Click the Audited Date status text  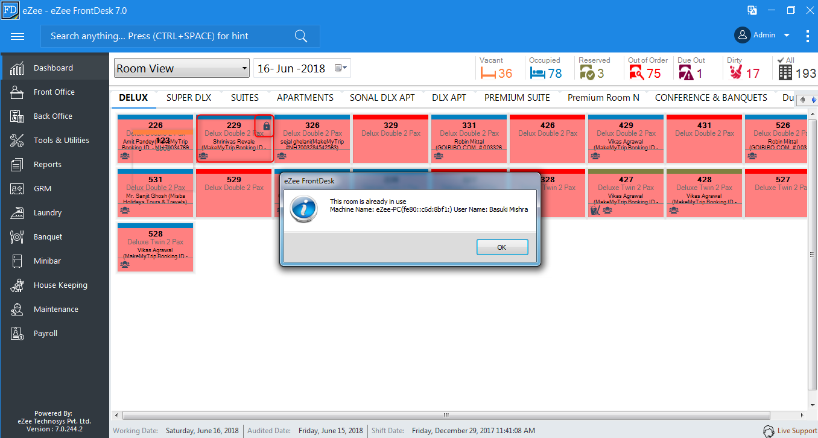click(305, 431)
